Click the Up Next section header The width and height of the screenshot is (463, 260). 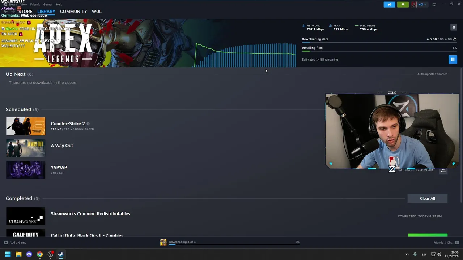(x=20, y=74)
